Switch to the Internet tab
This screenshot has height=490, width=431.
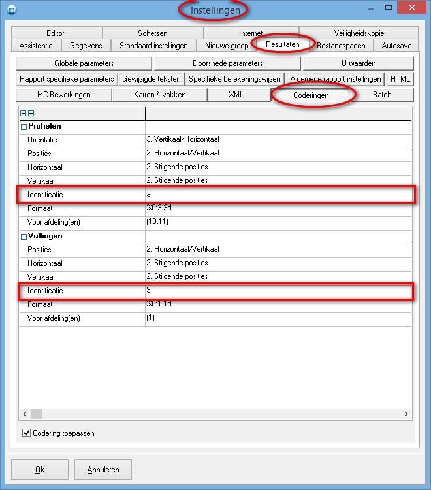click(x=251, y=33)
